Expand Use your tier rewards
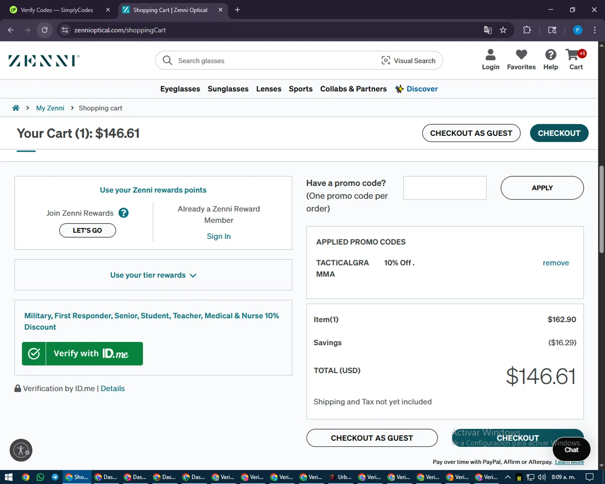This screenshot has width=605, height=484. [x=153, y=275]
